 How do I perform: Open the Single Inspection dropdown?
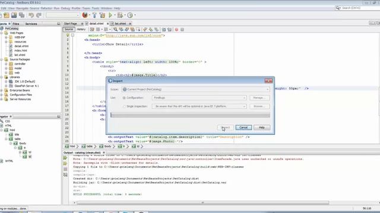199,106
